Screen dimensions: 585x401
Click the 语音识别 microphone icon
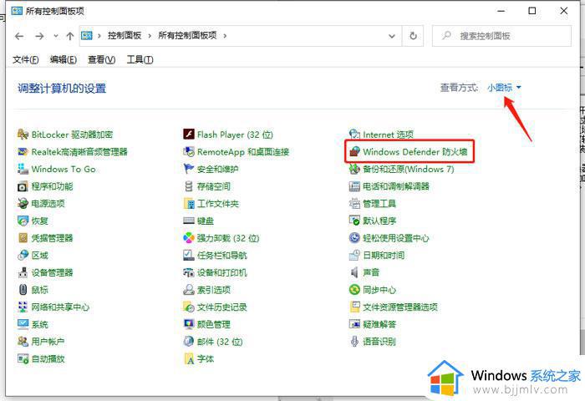[x=354, y=342]
